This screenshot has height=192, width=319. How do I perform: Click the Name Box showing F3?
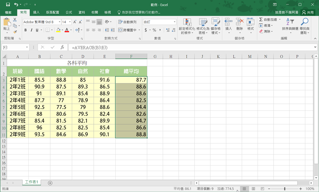click(14, 47)
